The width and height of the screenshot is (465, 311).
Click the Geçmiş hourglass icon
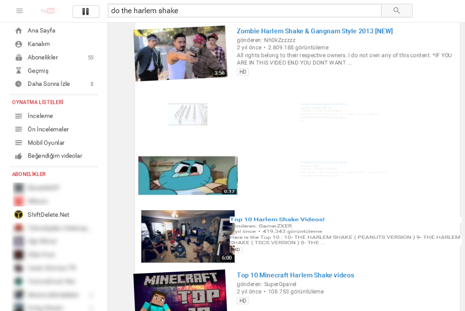[18, 71]
